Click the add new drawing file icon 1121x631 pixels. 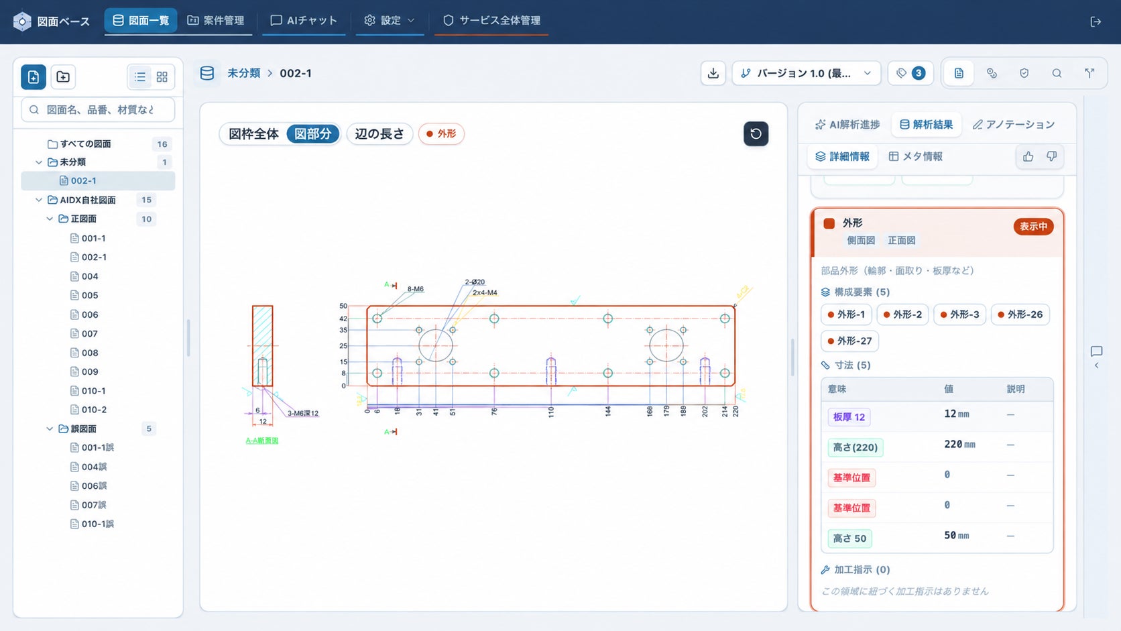pyautogui.click(x=34, y=77)
